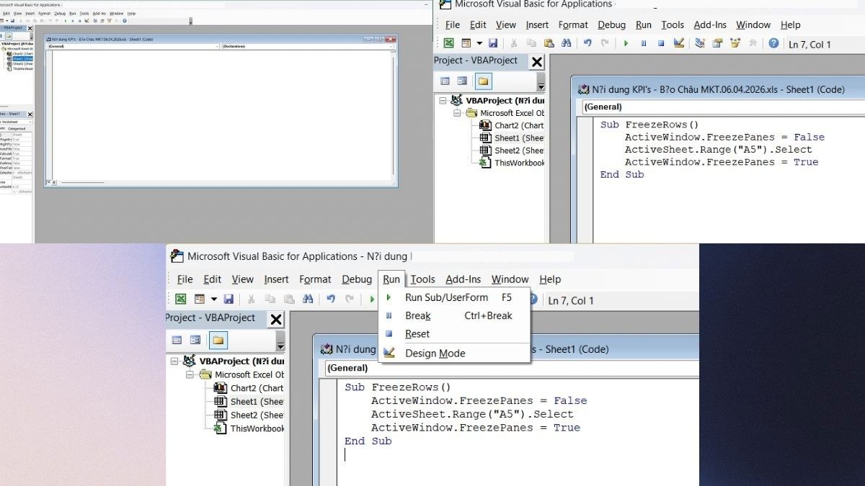Toggle Folders in lower editor's Project panel
This screenshot has height=486, width=865.
218,340
